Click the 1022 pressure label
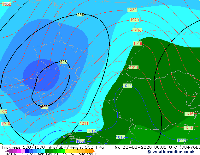Viewport: 200px width, 155px height. (132, 10)
